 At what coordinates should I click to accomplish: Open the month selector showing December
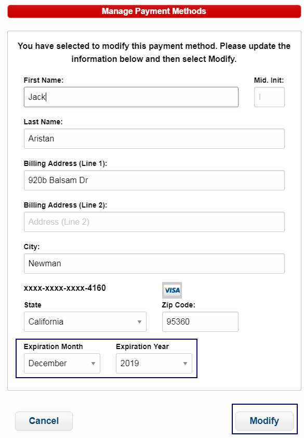point(62,363)
